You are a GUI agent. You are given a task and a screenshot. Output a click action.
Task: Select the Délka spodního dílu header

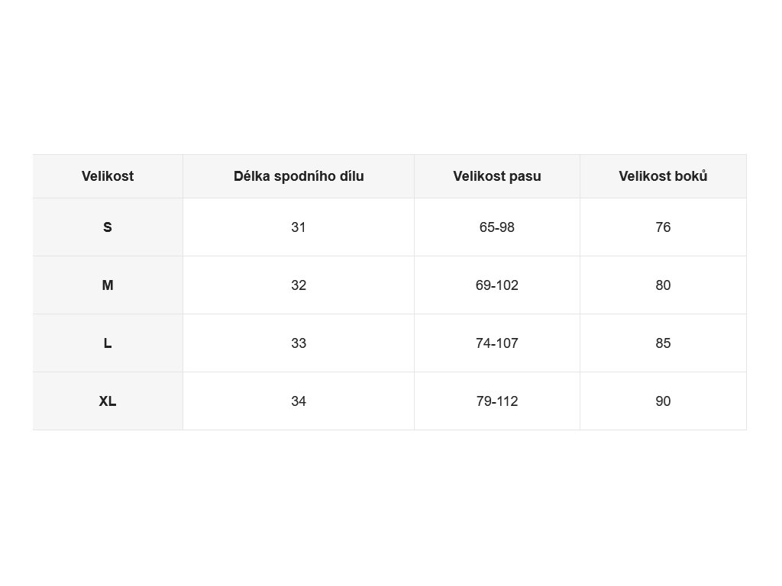pos(299,176)
